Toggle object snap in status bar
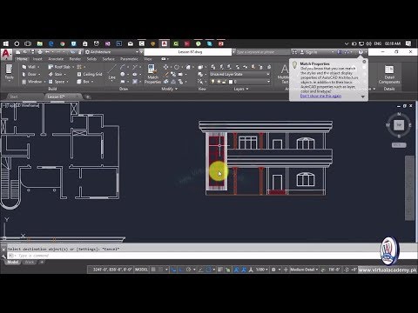 point(208,270)
